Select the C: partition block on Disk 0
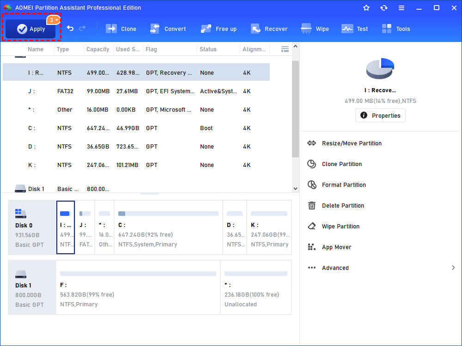This screenshot has height=346, width=462. (168, 227)
